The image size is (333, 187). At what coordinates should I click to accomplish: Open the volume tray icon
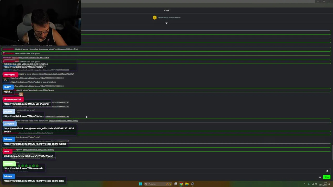click(x=316, y=184)
